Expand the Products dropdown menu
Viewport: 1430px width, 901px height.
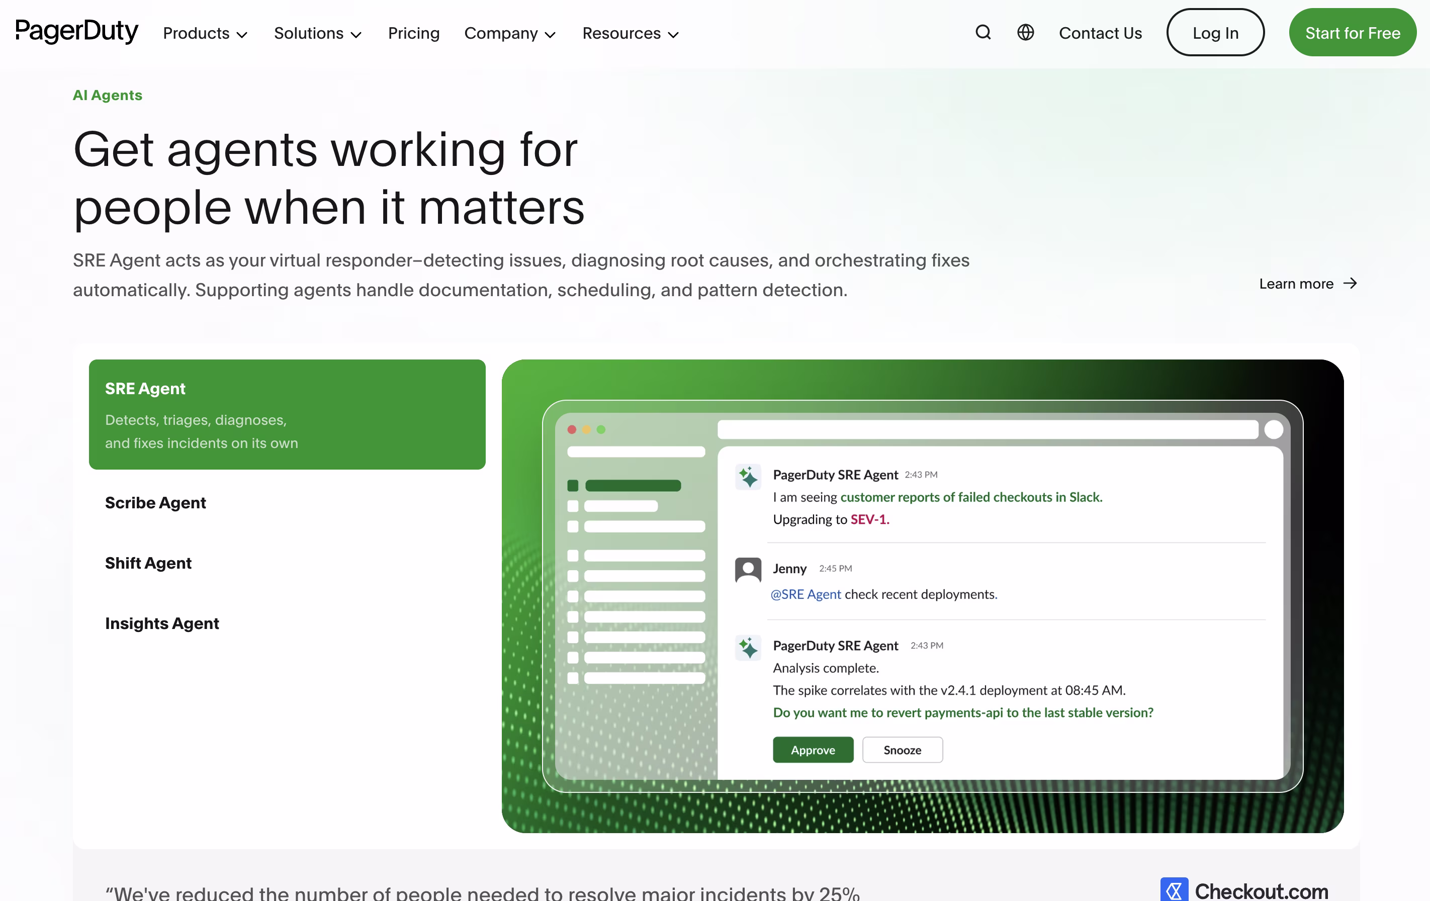click(205, 33)
